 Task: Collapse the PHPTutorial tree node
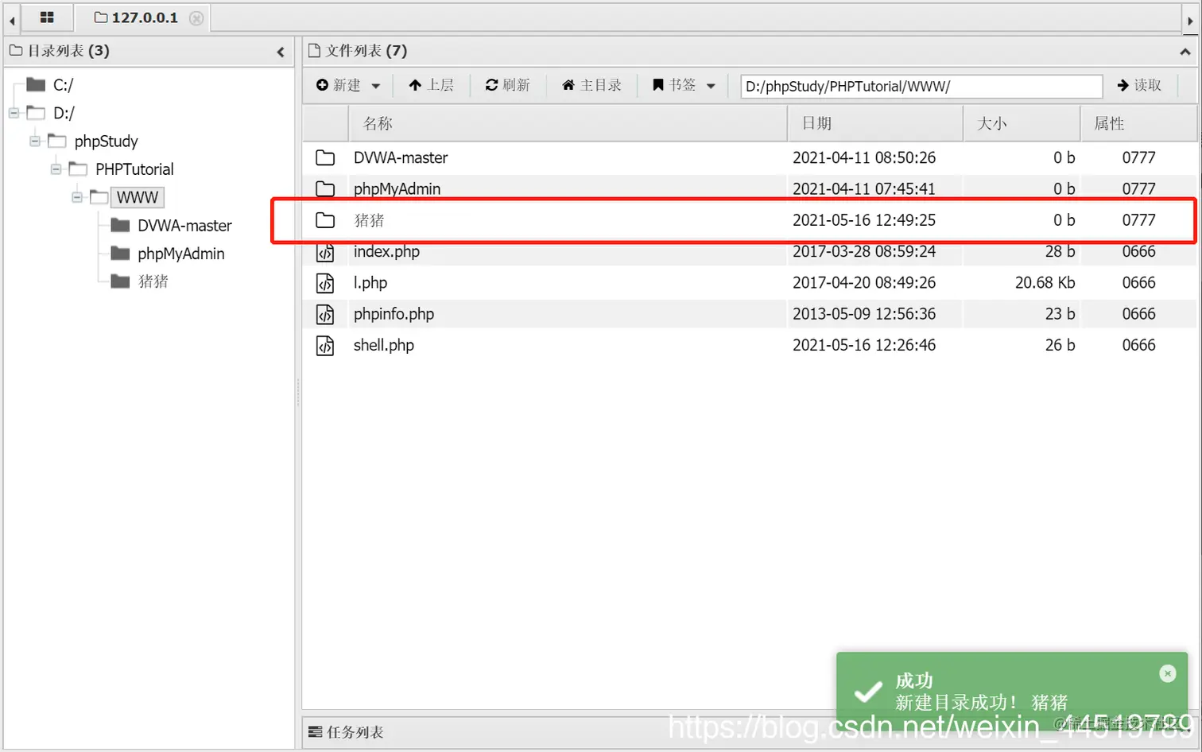pyautogui.click(x=56, y=169)
